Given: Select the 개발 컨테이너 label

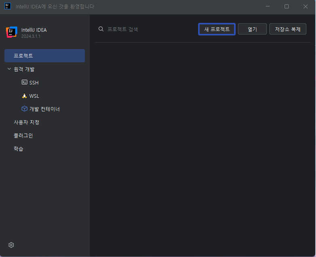Looking at the screenshot, I should (44, 109).
